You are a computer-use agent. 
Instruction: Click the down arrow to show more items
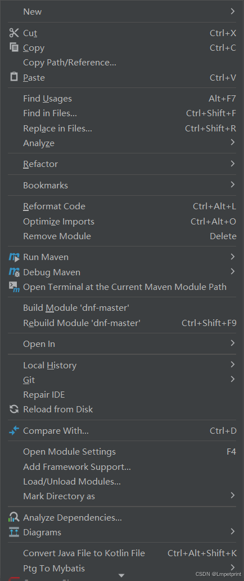tap(121, 575)
